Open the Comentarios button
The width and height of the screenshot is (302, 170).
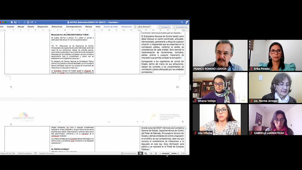click(180, 27)
